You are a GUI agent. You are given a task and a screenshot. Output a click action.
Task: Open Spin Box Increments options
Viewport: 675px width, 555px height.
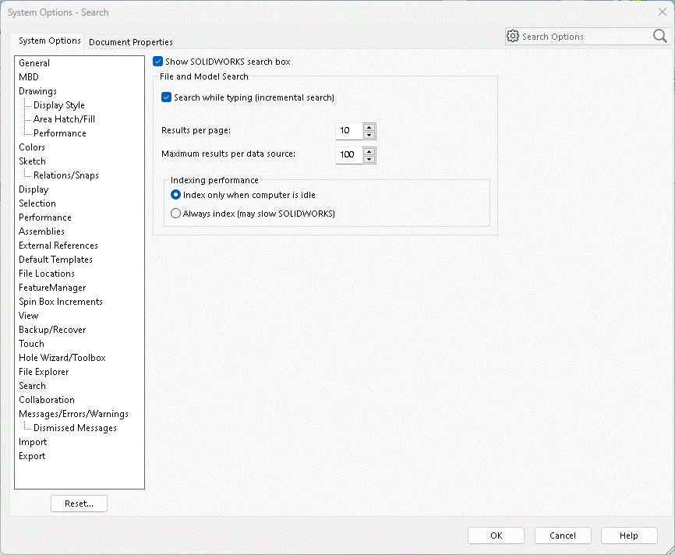(61, 302)
